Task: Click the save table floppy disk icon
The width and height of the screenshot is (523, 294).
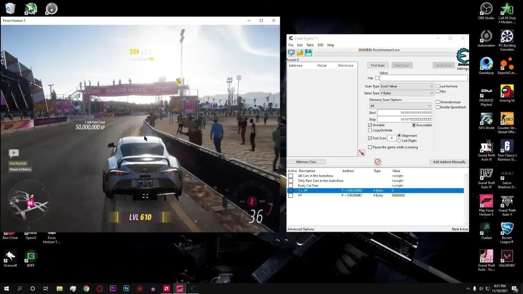Action: pos(308,53)
